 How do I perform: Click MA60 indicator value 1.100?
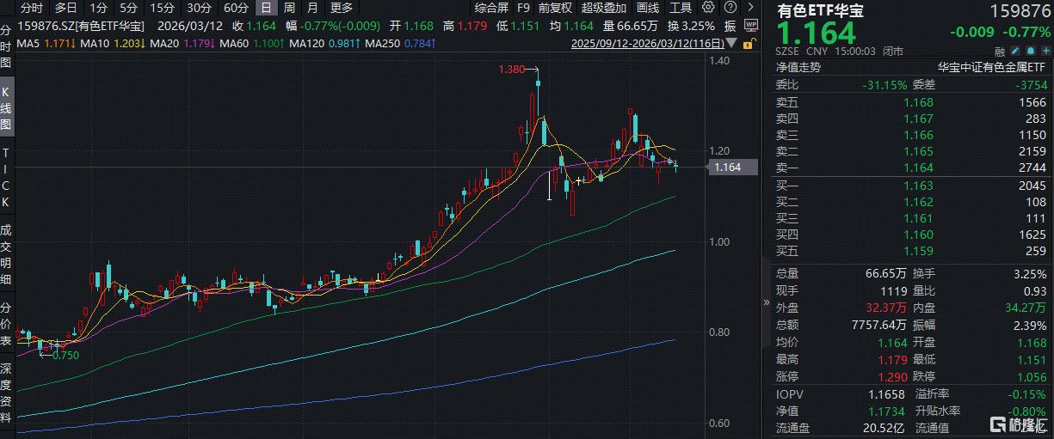coord(269,42)
